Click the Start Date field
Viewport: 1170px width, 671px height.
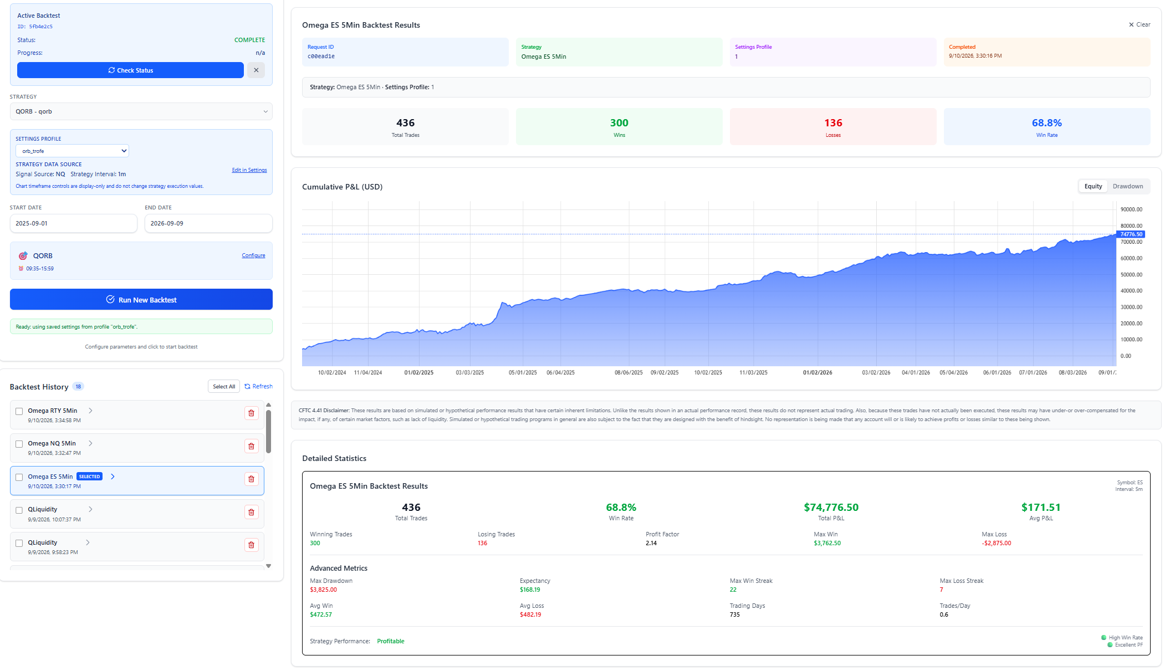tap(73, 223)
